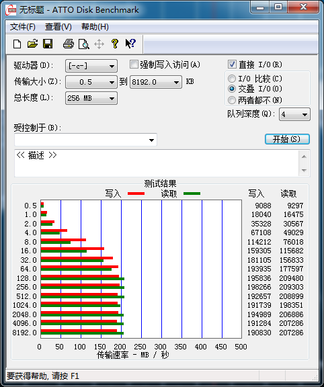The width and height of the screenshot is (324, 387).
Task: Click the description box scroll down arrow
Action: click(x=305, y=170)
